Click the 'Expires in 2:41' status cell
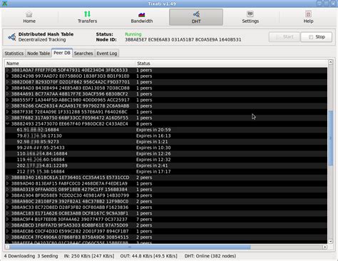Viewport: 338px width, 261px height. [x=152, y=165]
